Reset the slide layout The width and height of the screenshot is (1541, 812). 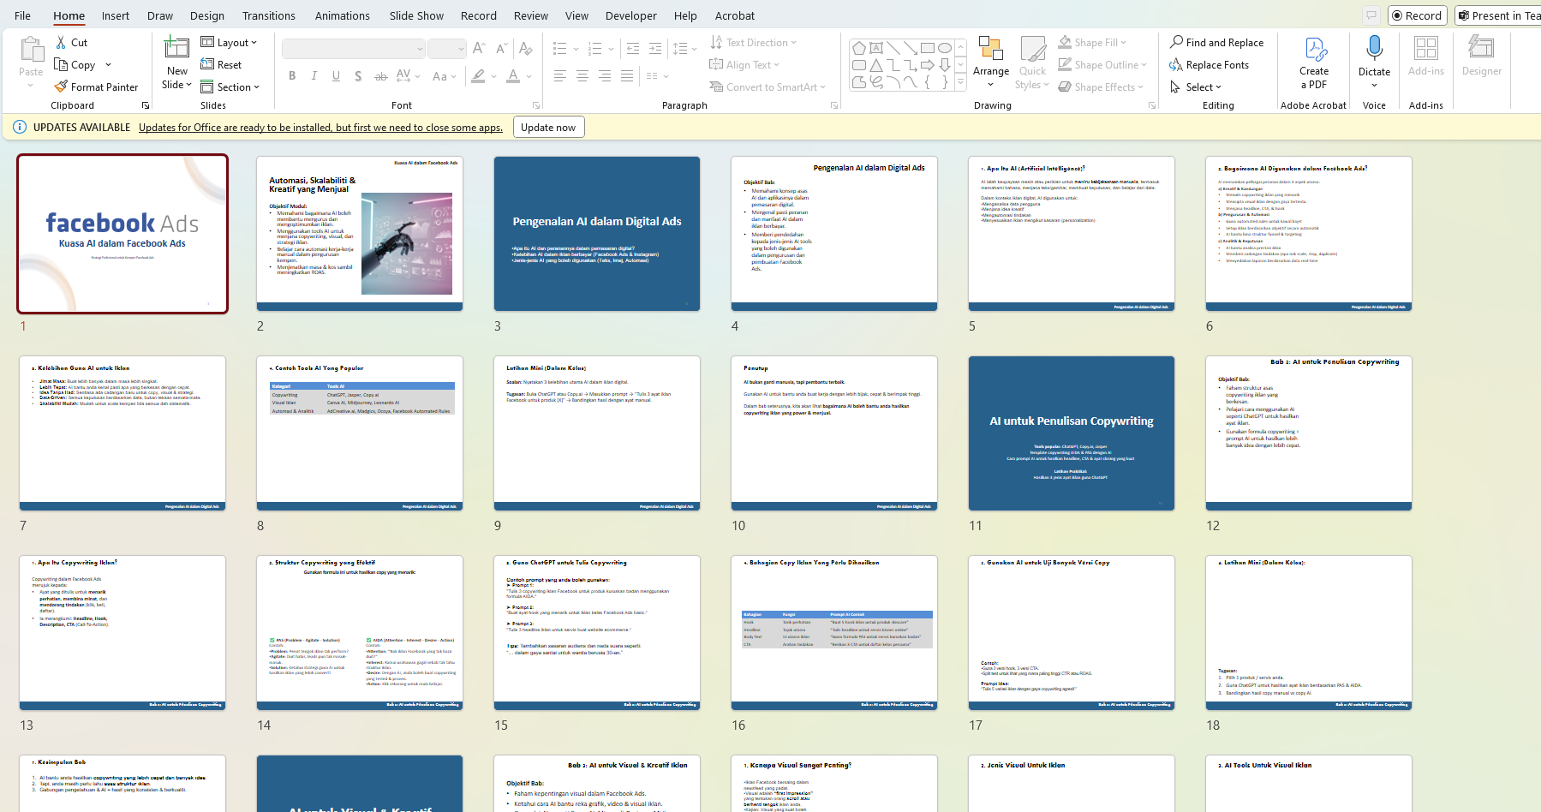coord(221,64)
